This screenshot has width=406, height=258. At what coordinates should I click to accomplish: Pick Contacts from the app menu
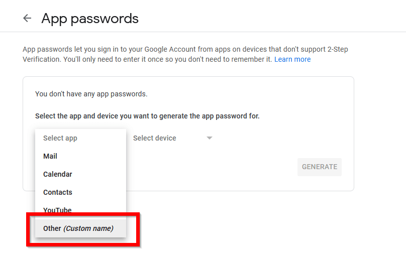click(80, 192)
